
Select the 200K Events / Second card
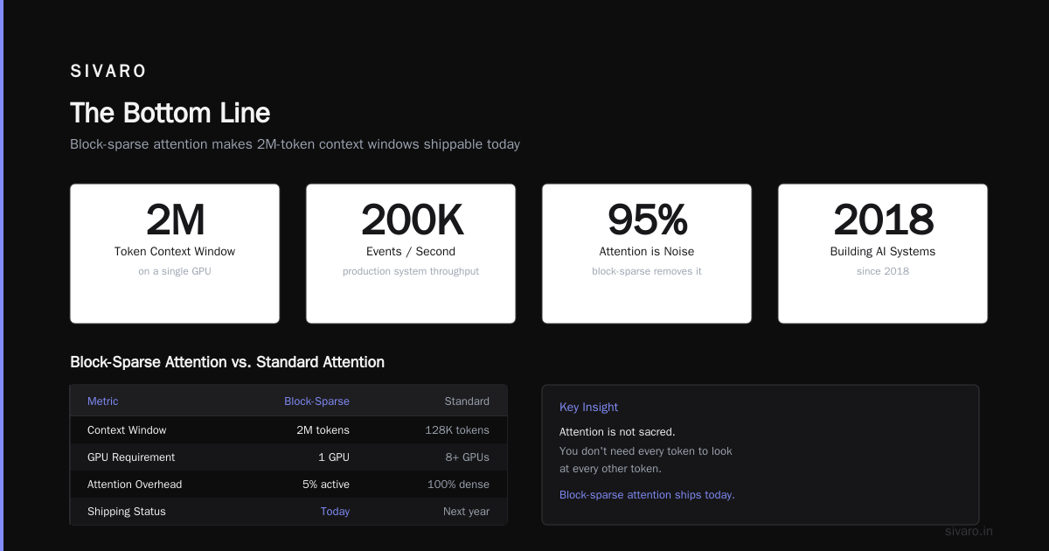(x=411, y=254)
